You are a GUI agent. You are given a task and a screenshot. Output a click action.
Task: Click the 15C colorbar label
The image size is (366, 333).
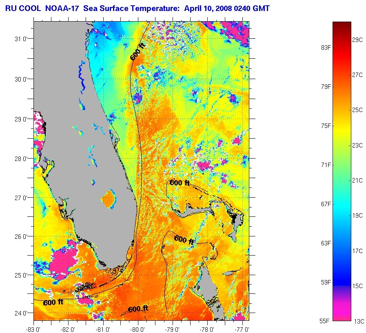click(x=357, y=286)
